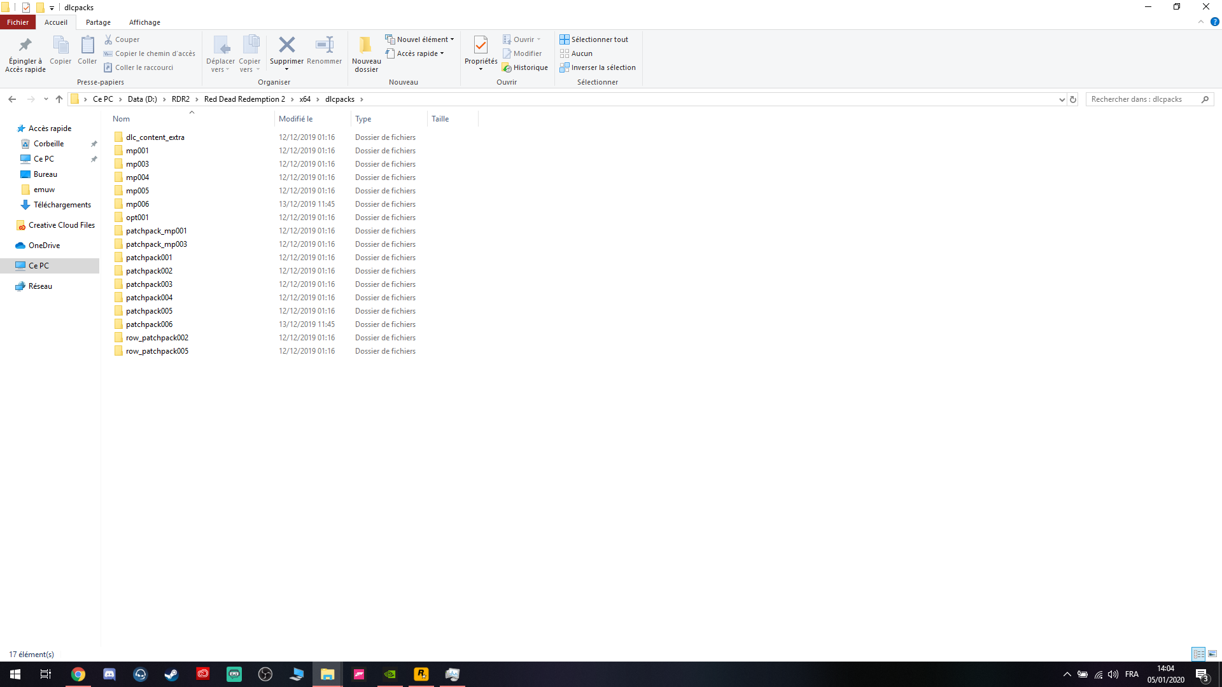Open Nouvel élément dropdown
The width and height of the screenshot is (1222, 687).
[419, 39]
